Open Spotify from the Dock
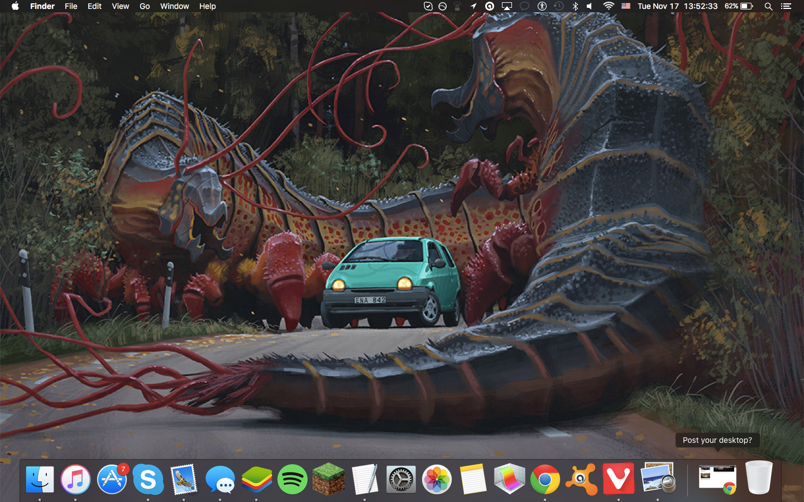The image size is (804, 502). pos(293,479)
